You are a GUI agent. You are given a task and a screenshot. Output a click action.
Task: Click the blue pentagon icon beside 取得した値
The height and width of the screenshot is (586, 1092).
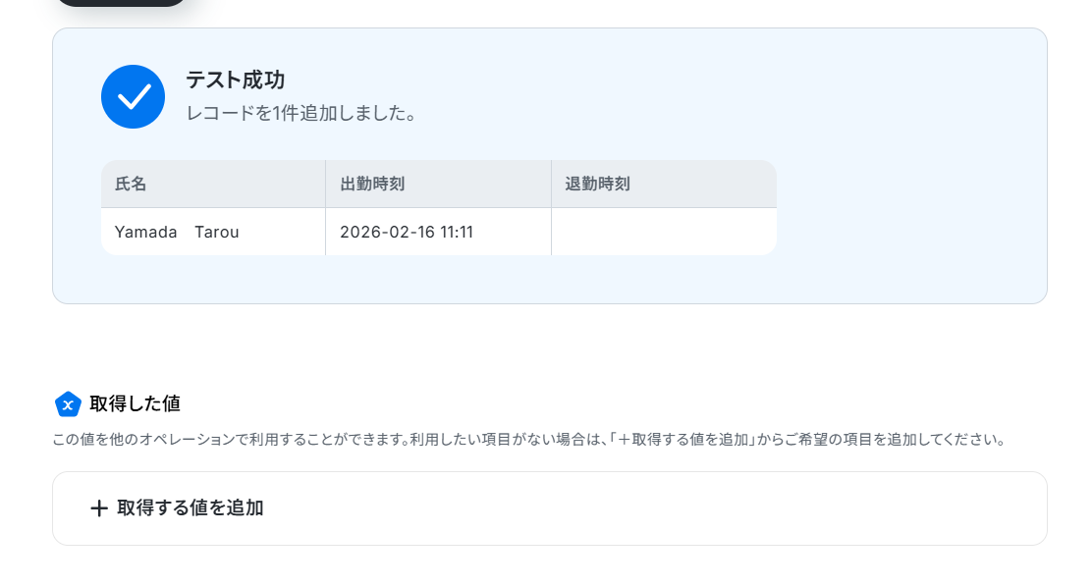(x=68, y=403)
